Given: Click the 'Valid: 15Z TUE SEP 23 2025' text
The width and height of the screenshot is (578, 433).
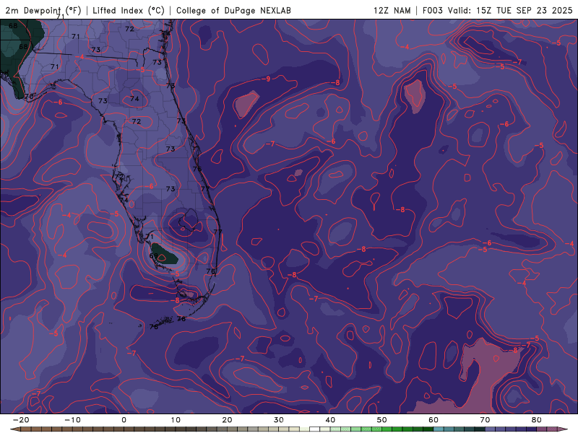Looking at the screenshot, I should coord(510,11).
